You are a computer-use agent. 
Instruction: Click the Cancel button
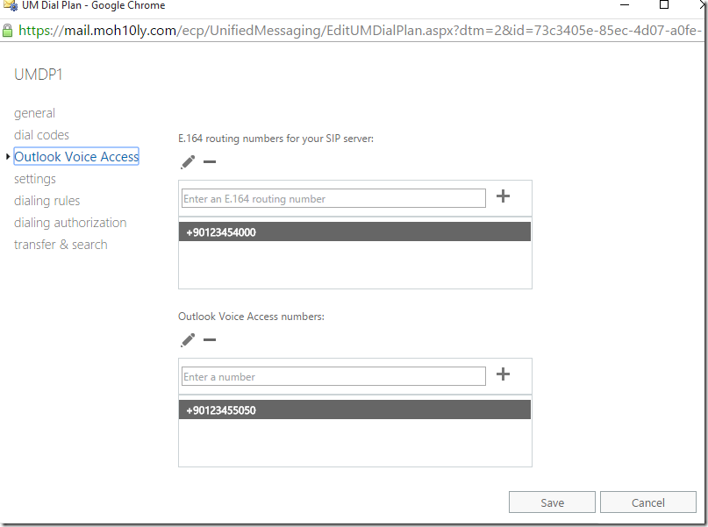[x=648, y=502]
